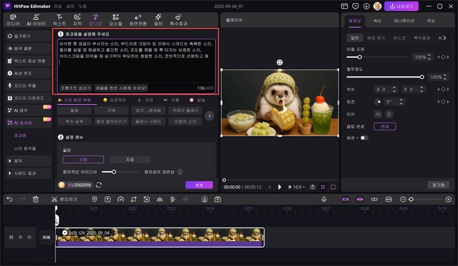Click the speedometer speed icon in timeline toolbar

[x=120, y=199]
